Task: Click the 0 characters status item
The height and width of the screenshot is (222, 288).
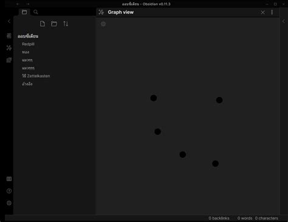Action: (267, 218)
